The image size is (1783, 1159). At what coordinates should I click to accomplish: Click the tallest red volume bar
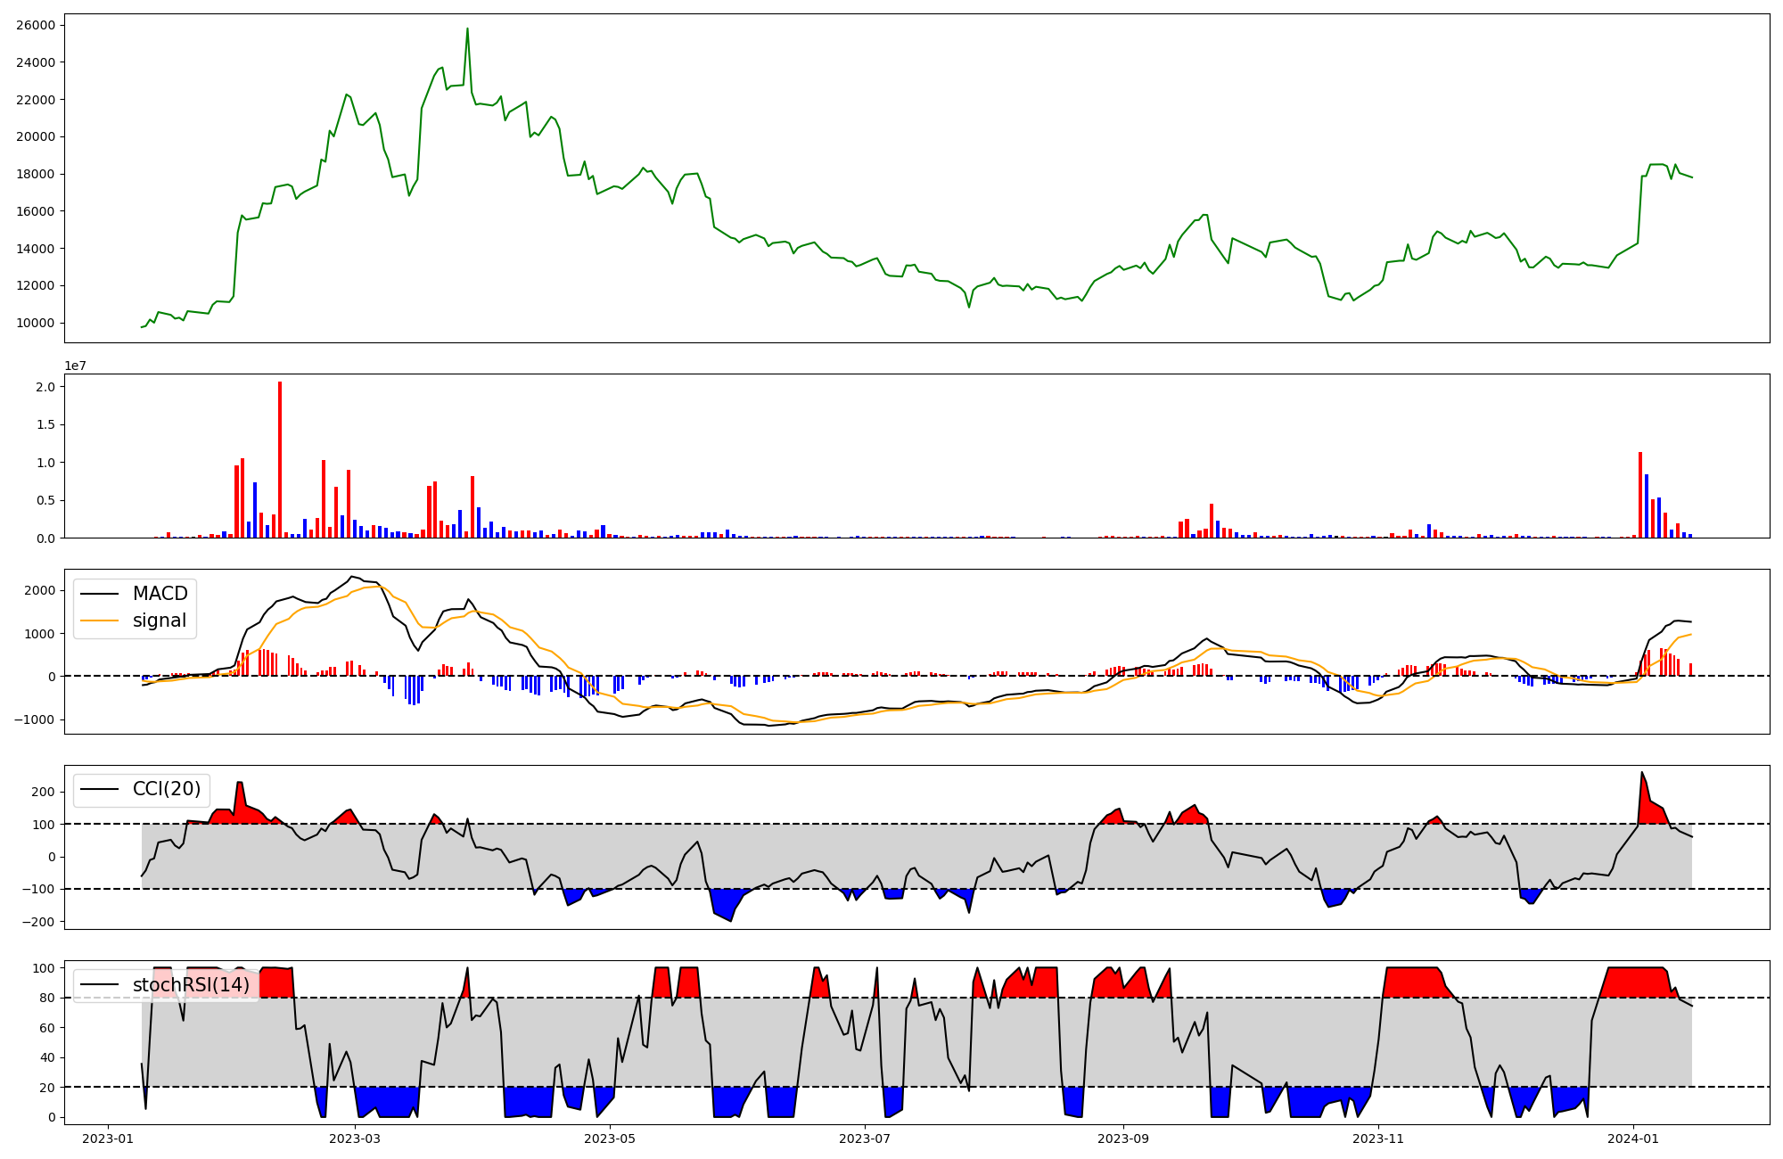click(280, 459)
